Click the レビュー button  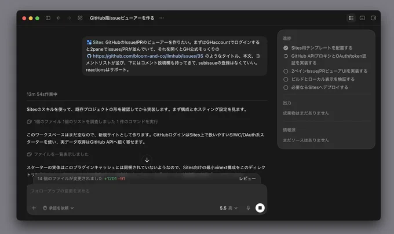(247, 179)
